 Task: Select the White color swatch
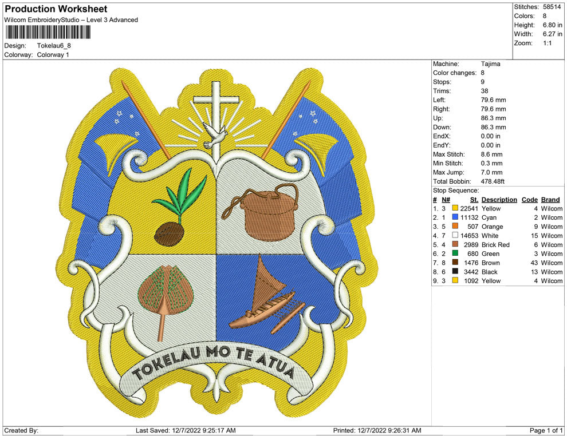(455, 235)
